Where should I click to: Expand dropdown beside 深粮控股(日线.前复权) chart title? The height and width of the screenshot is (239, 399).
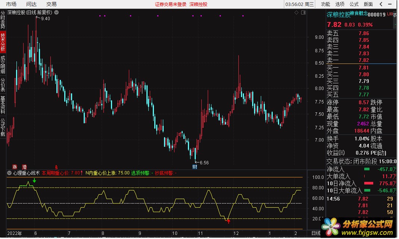(56, 12)
